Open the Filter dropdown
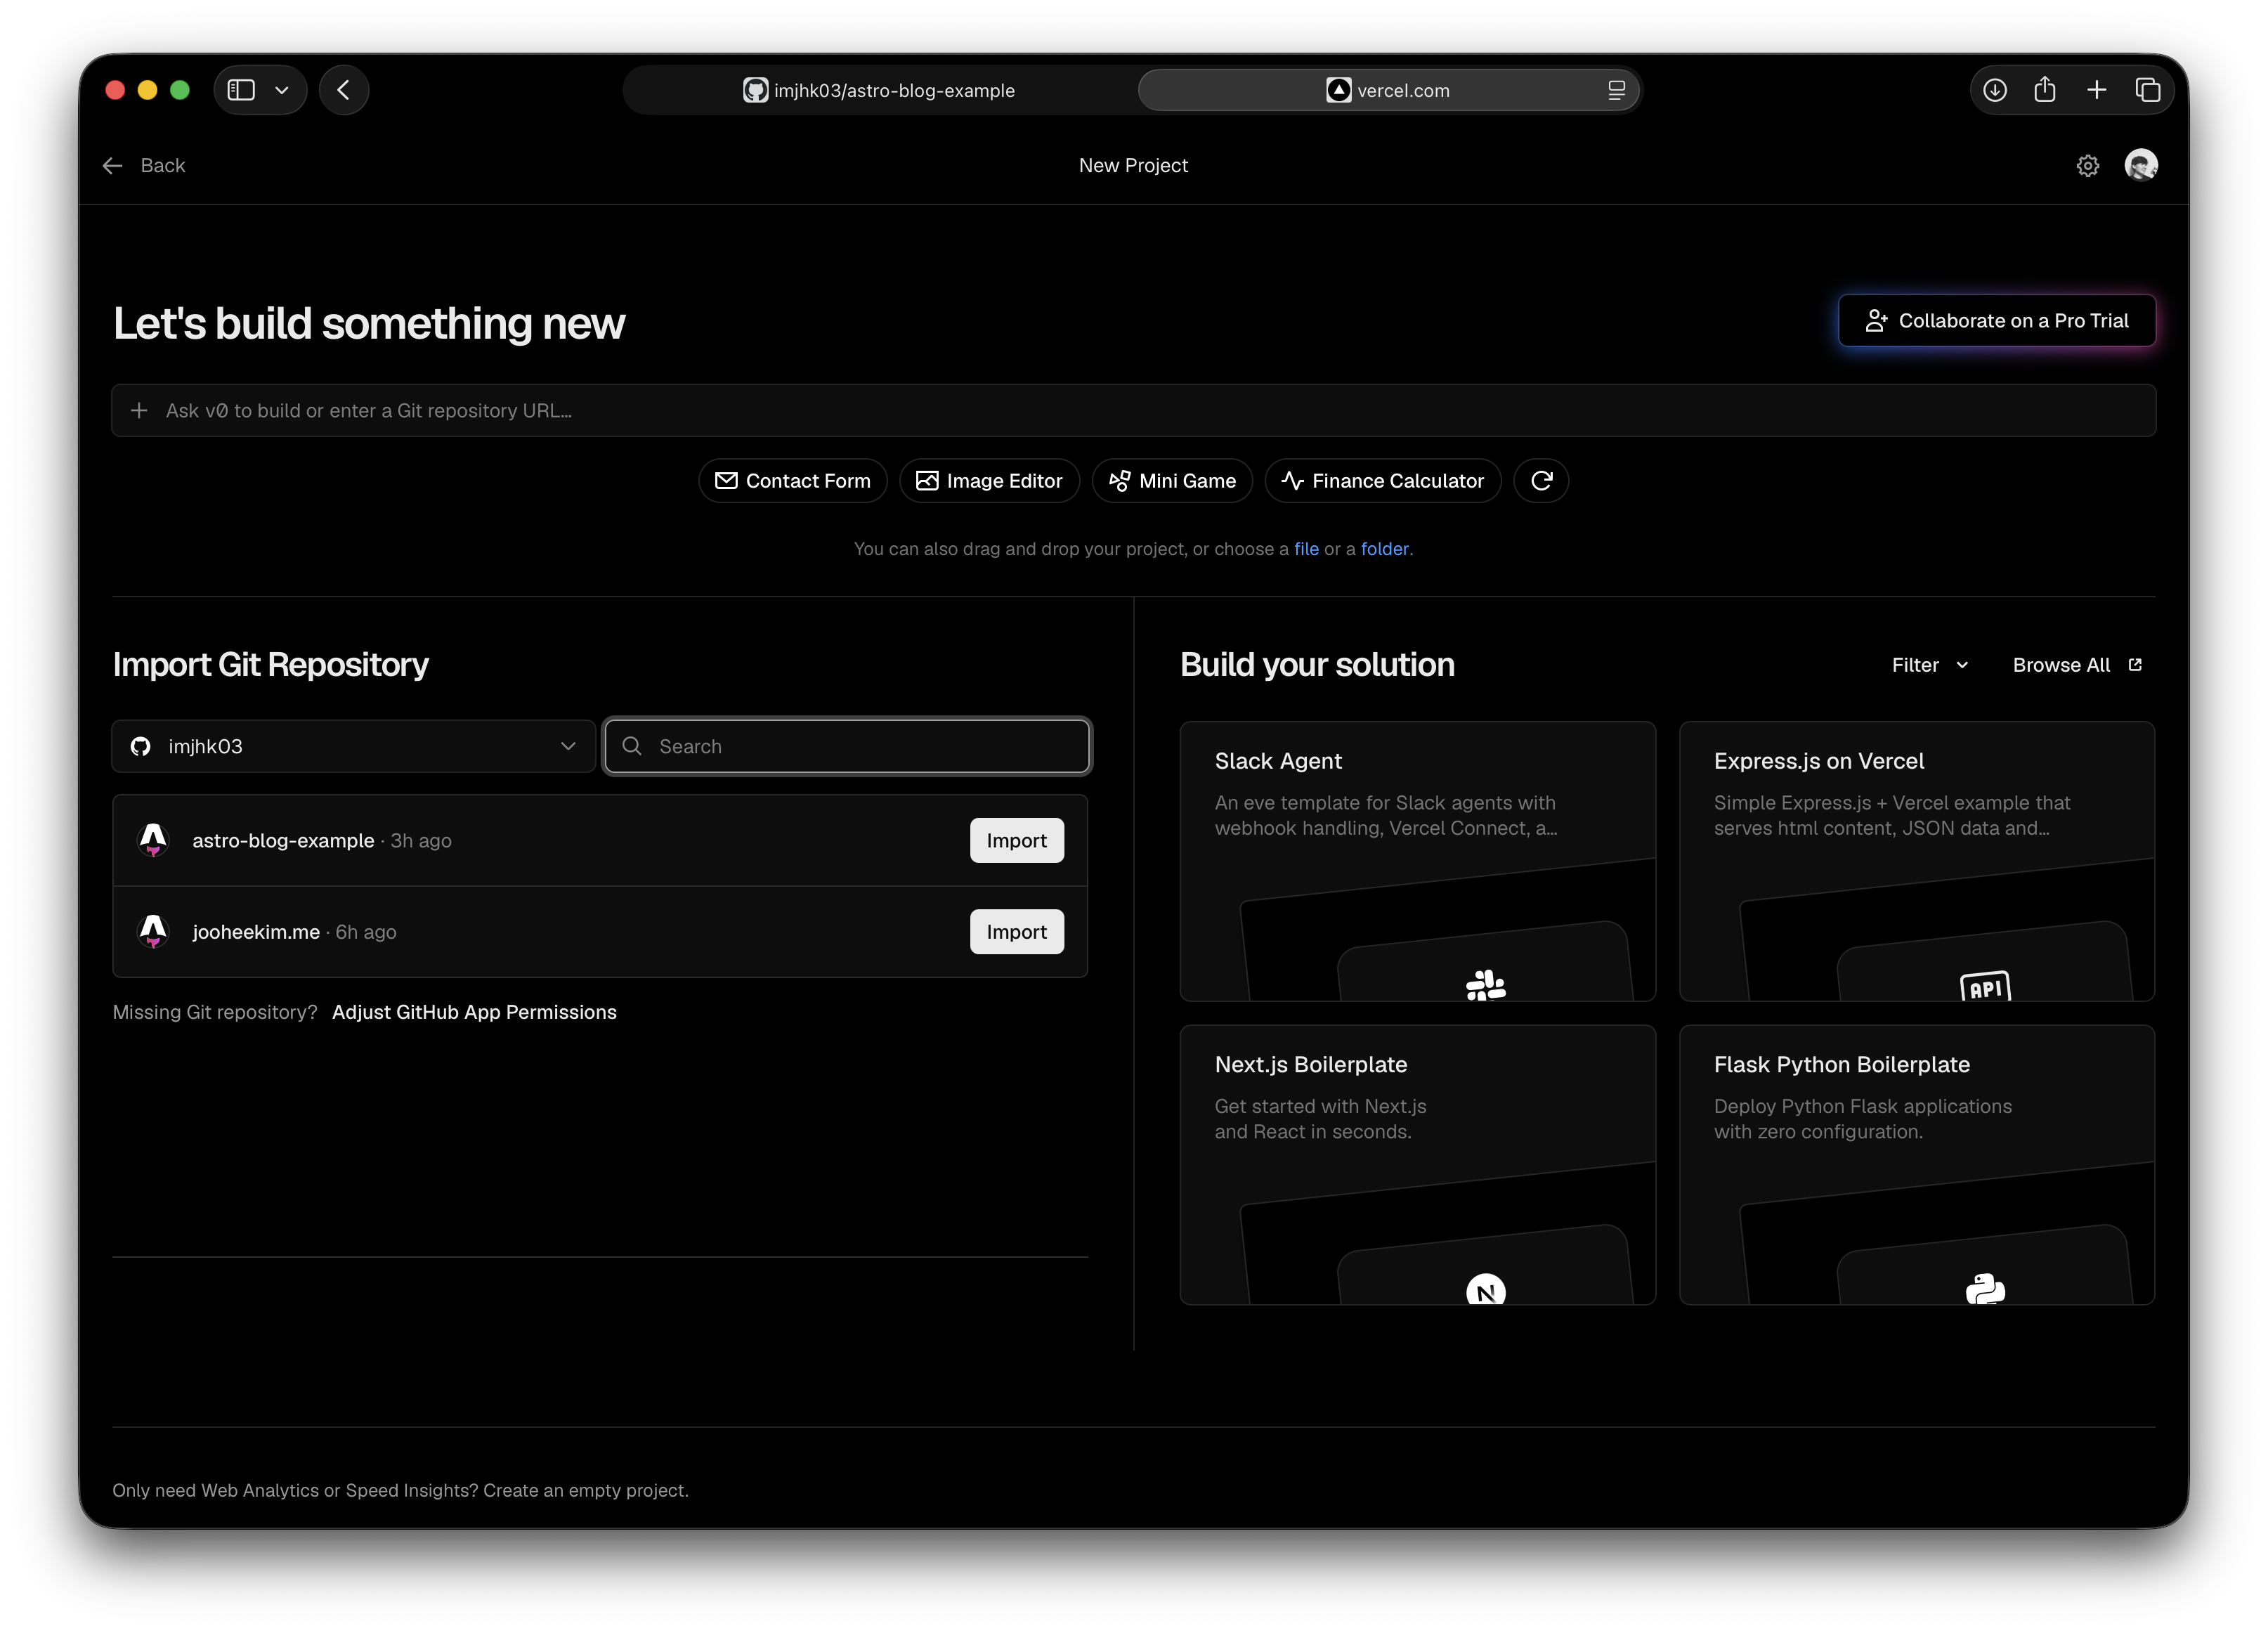2268x1633 pixels. click(1930, 665)
